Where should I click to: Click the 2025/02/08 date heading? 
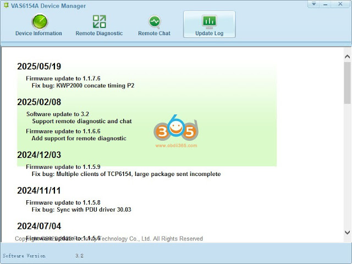[x=39, y=102]
